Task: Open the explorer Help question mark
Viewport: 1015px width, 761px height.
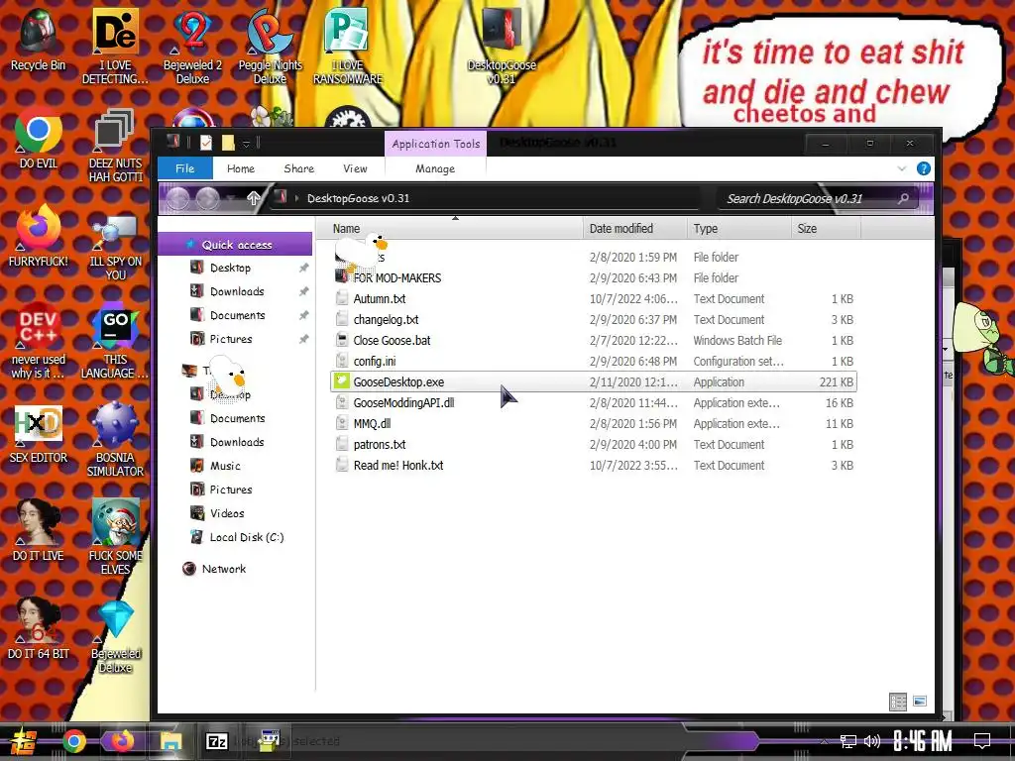Action: coord(923,168)
